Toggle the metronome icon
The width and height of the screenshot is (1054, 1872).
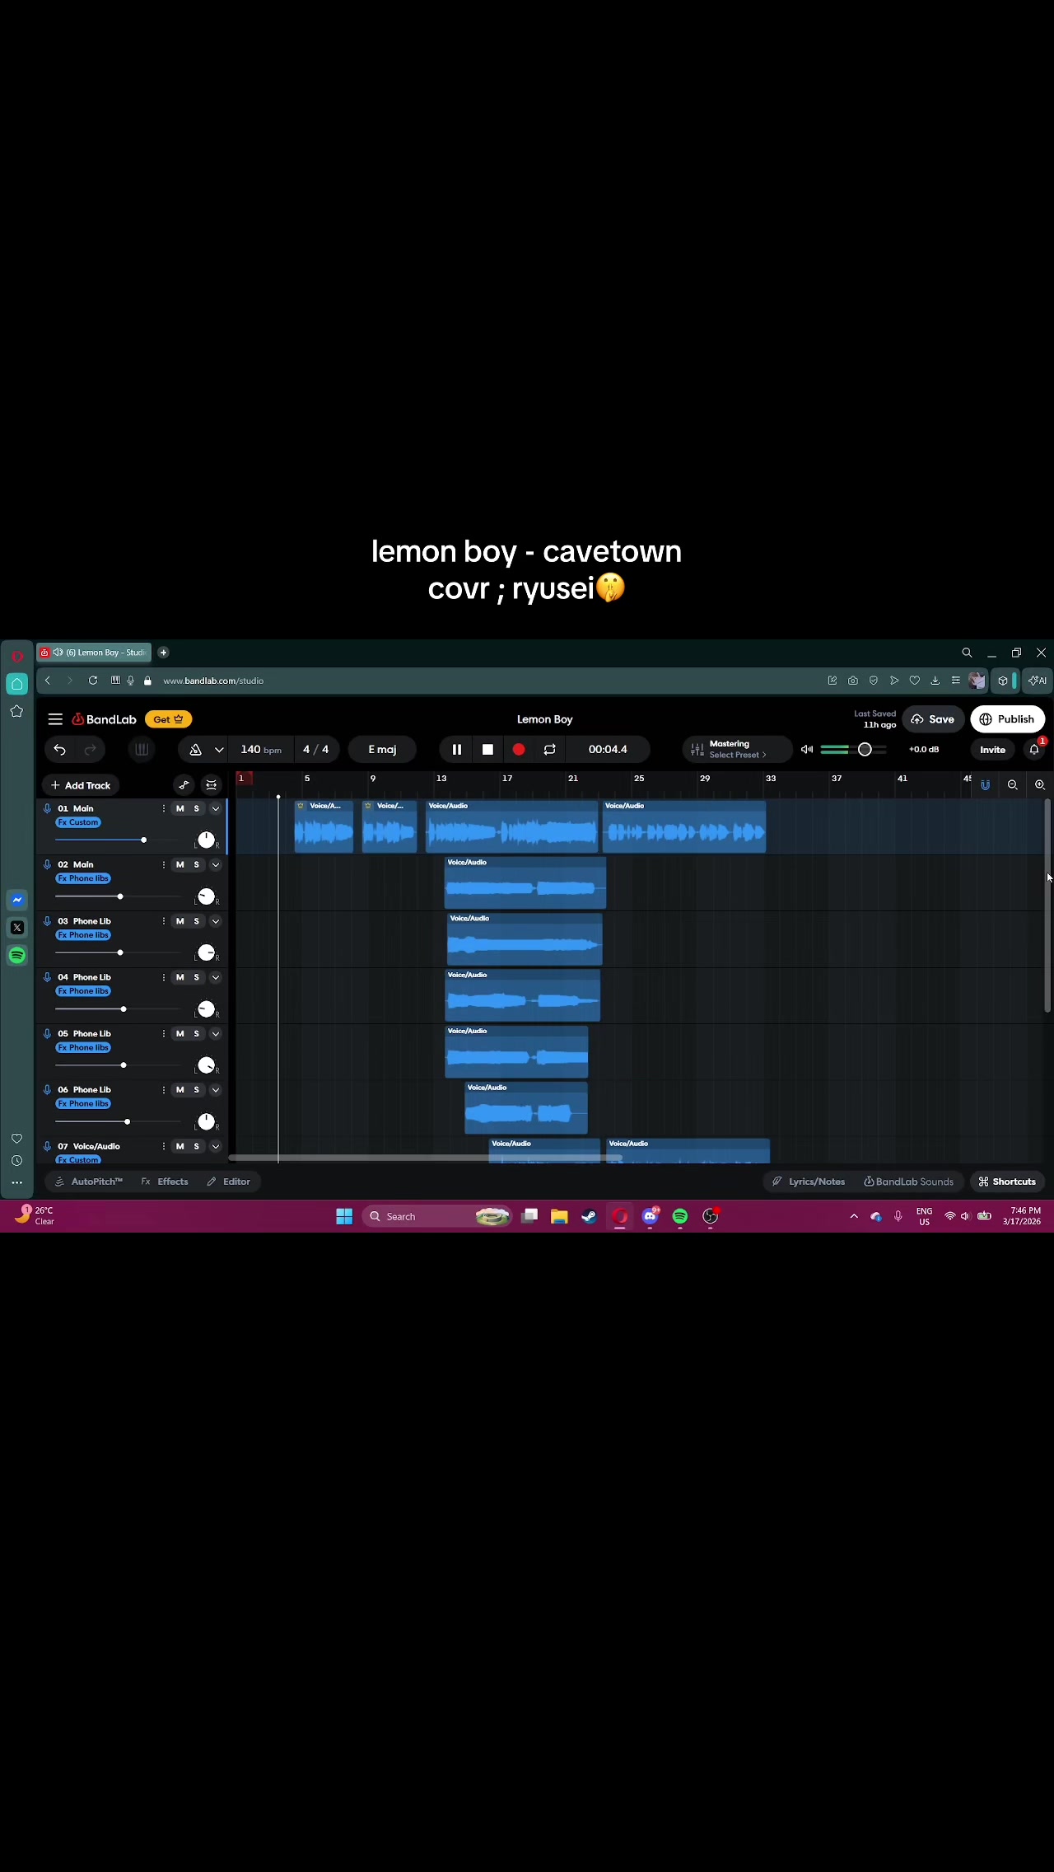click(x=195, y=749)
